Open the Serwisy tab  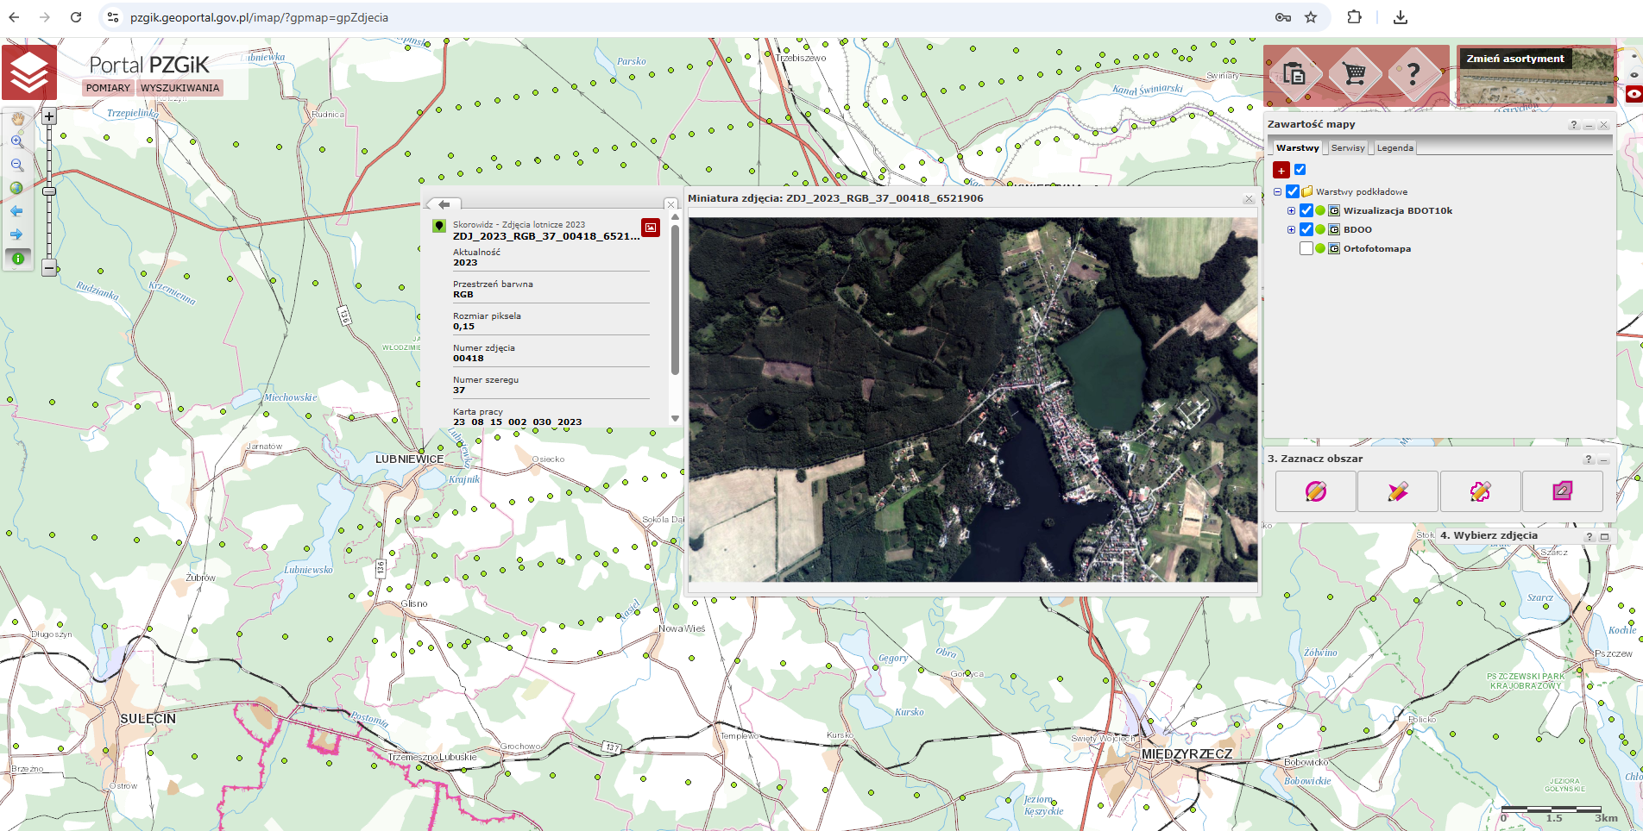pos(1347,148)
